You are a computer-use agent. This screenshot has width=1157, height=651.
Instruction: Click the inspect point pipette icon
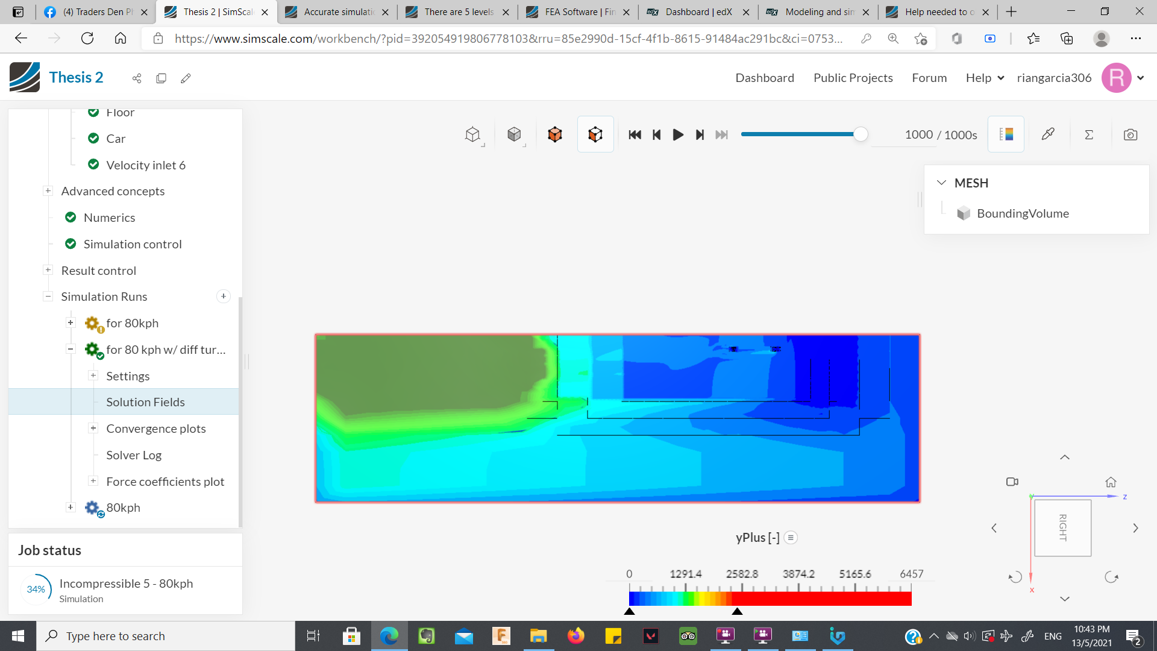(x=1048, y=134)
